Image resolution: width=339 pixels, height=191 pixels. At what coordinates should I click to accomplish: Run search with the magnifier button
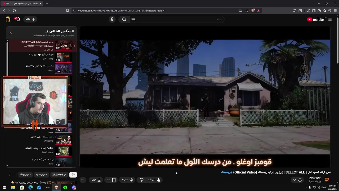click(124, 19)
